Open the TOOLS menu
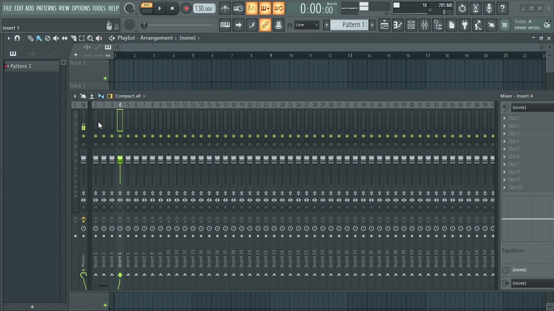This screenshot has width=554, height=311. (99, 8)
